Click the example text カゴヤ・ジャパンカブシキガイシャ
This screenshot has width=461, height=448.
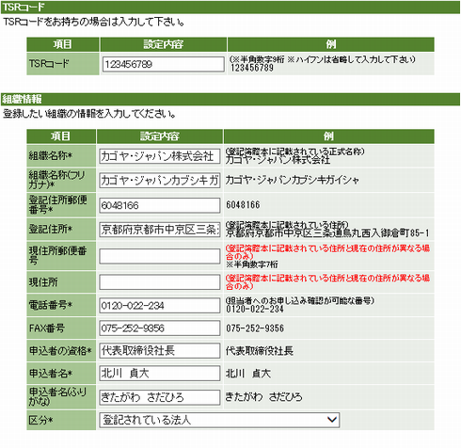pos(293,180)
